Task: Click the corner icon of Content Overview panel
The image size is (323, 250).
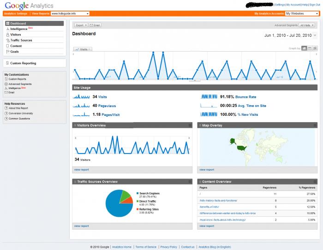Action: (x=315, y=181)
